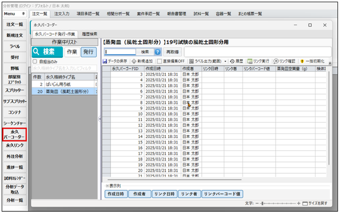Click the minus icon beside 文字 slider

[x=257, y=204]
